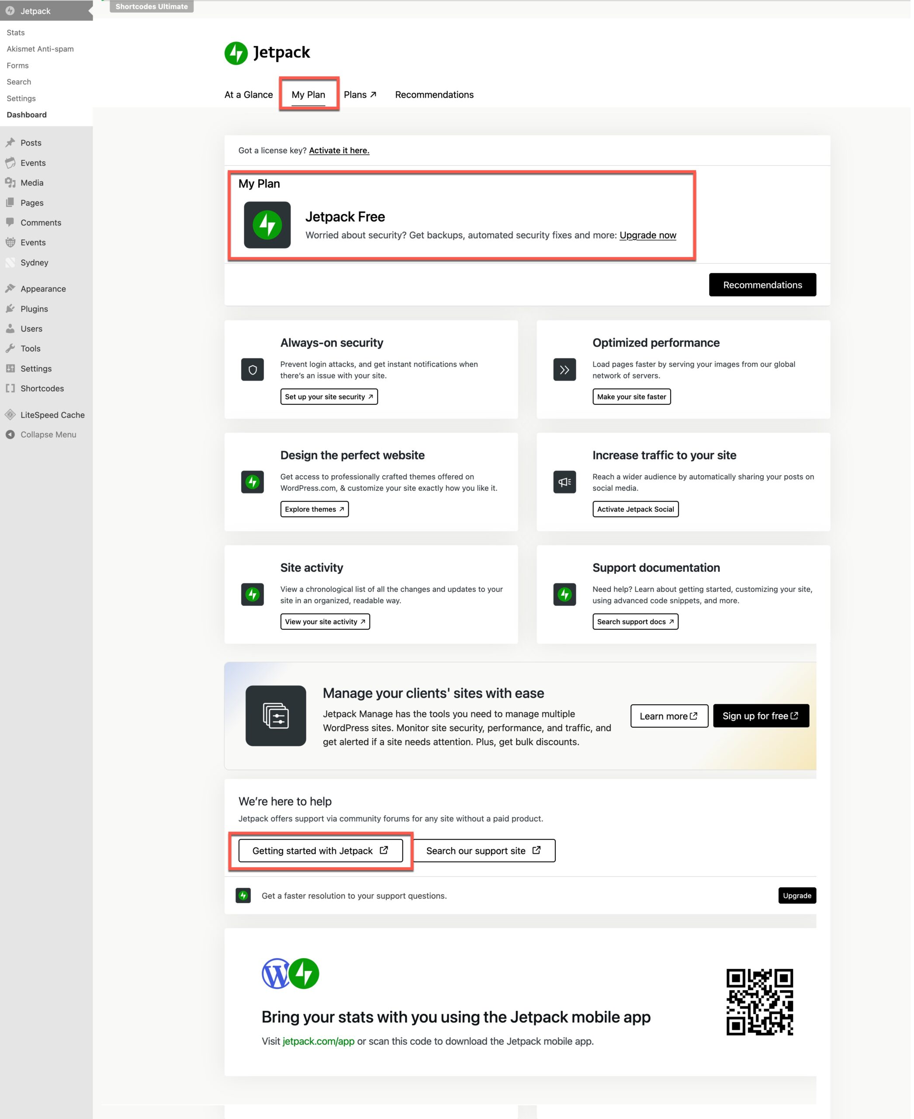Screen dimensions: 914x1119
Task: Click the Jetpack Free plan icon
Action: [268, 226]
